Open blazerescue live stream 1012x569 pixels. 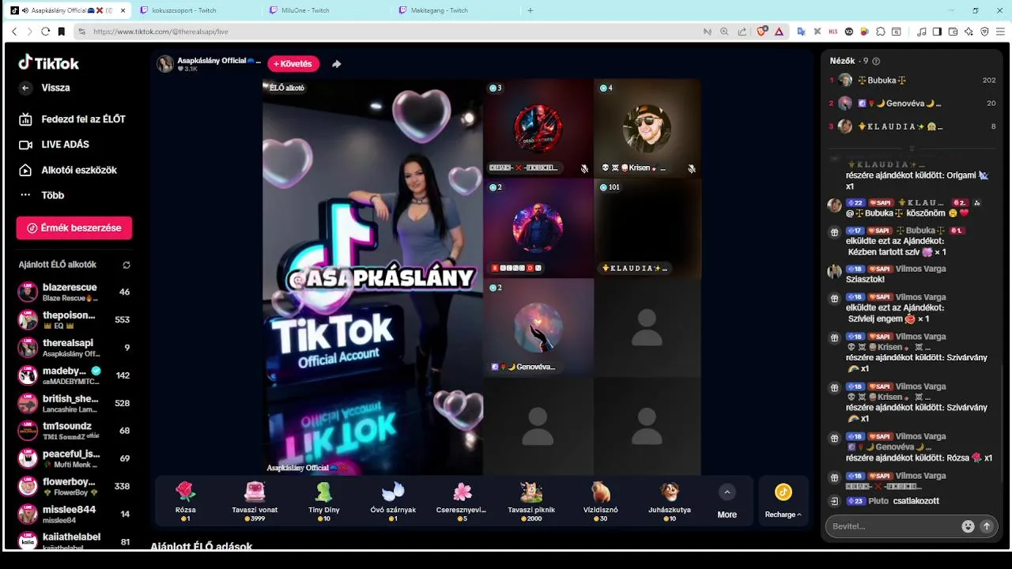74,292
